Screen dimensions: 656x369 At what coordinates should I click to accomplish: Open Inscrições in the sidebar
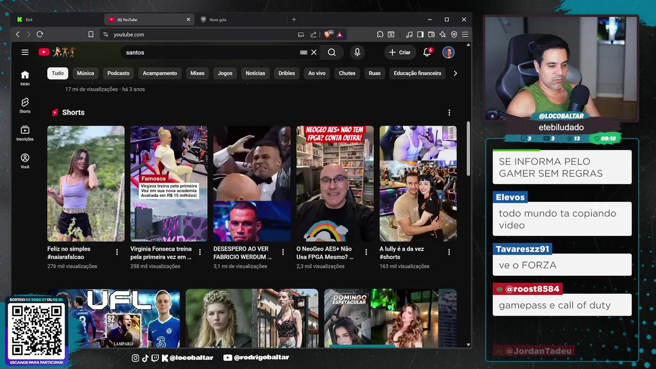pos(25,133)
